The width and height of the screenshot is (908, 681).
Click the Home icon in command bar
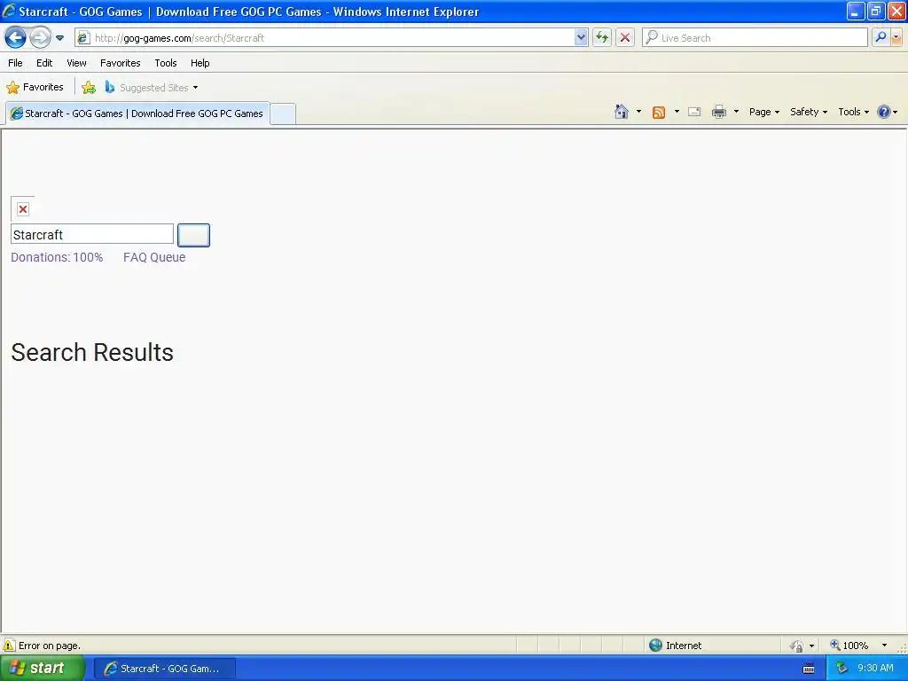pos(622,112)
